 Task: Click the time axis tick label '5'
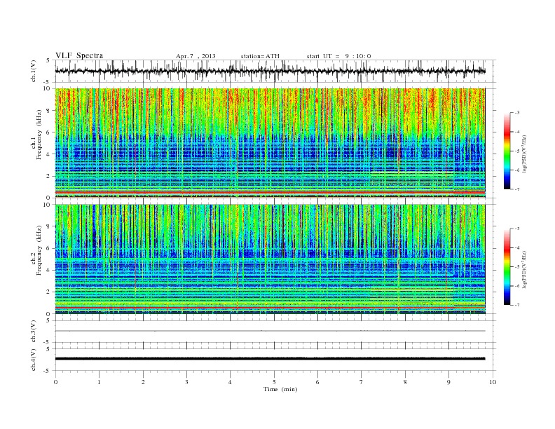coord(274,382)
